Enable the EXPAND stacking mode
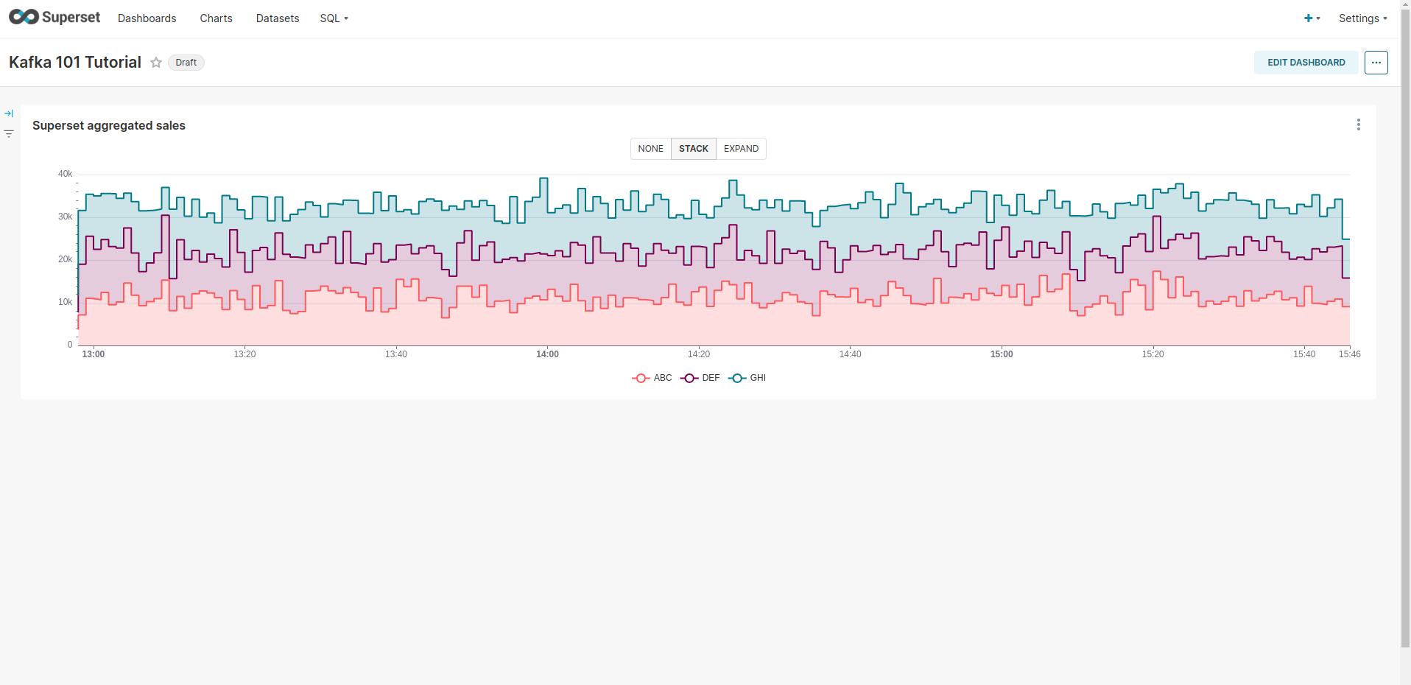Viewport: 1411px width, 685px height. click(x=741, y=148)
